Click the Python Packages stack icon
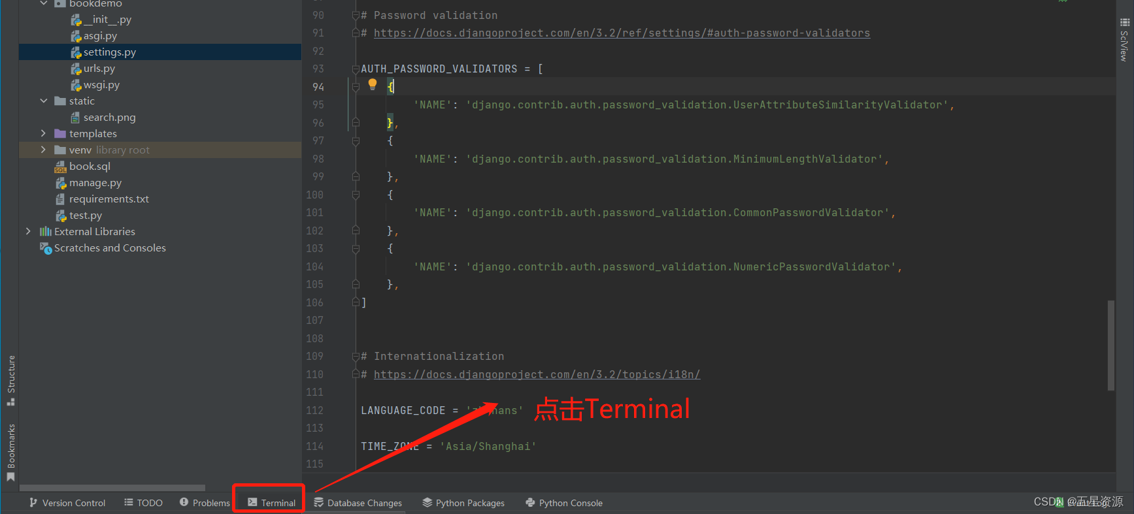 click(427, 502)
